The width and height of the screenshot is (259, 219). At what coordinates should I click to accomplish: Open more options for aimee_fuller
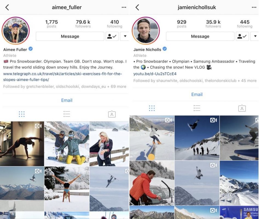click(x=124, y=7)
